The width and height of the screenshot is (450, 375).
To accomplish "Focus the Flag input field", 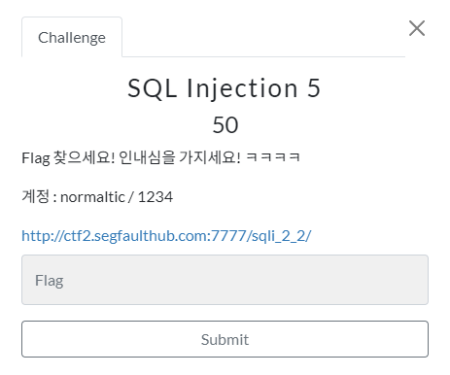I will pyautogui.click(x=225, y=280).
